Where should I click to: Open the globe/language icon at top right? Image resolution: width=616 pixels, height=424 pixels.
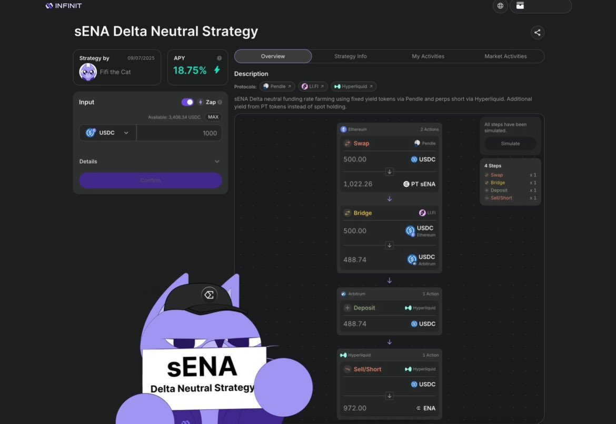coord(500,6)
